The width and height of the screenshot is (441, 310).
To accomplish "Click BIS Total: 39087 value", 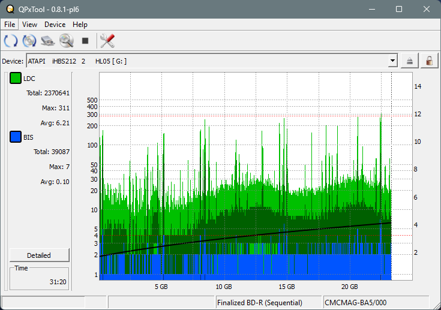I will click(x=52, y=152).
